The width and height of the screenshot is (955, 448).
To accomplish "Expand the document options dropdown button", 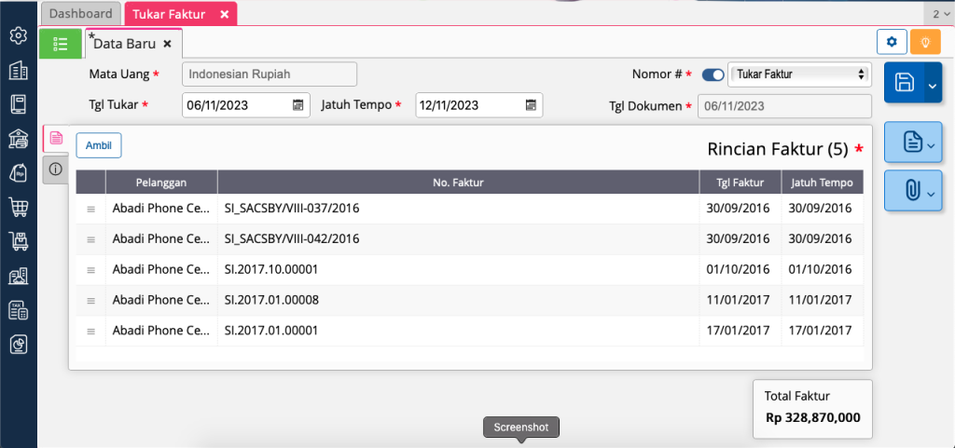I will coord(913,143).
